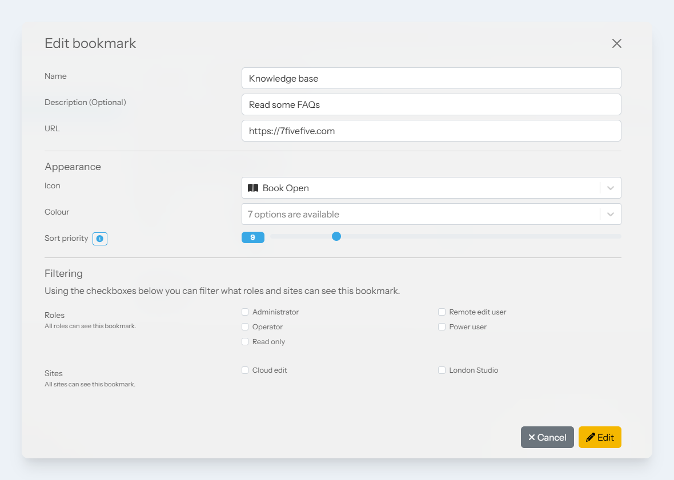
Task: Tick the Operator role checkbox
Action: 245,327
